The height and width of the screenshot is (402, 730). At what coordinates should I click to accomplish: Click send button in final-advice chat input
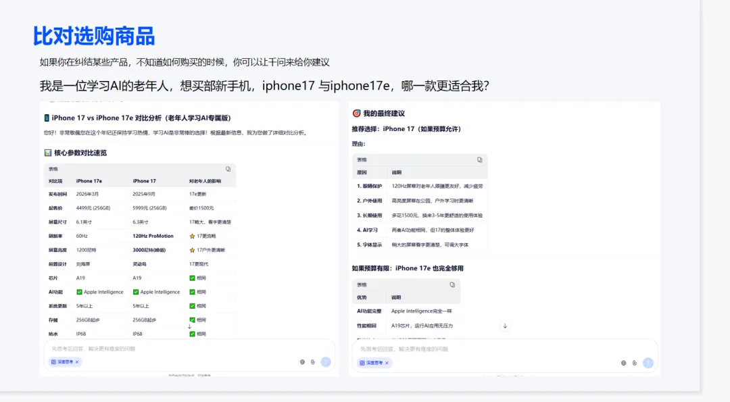click(648, 362)
